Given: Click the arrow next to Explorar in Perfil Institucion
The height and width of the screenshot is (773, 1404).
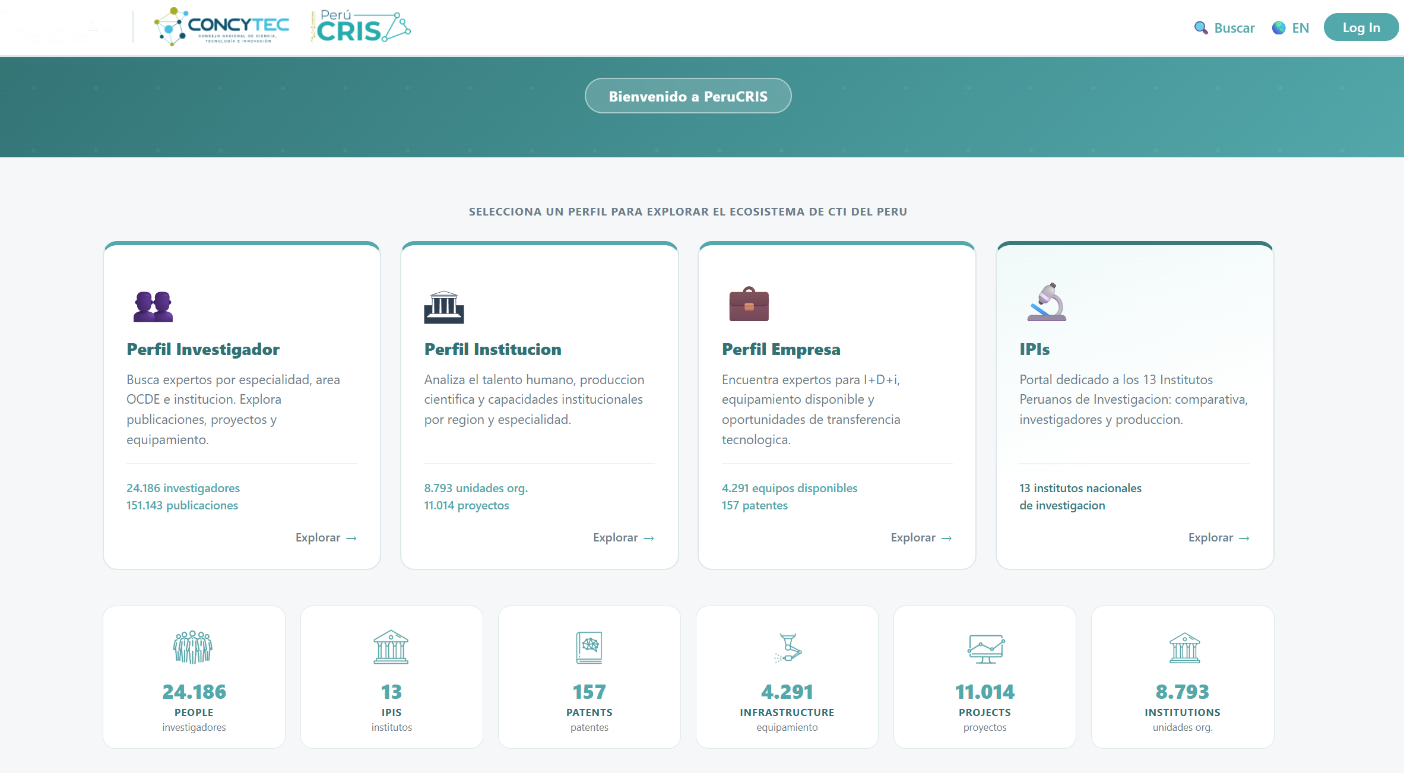Looking at the screenshot, I should click(x=649, y=538).
